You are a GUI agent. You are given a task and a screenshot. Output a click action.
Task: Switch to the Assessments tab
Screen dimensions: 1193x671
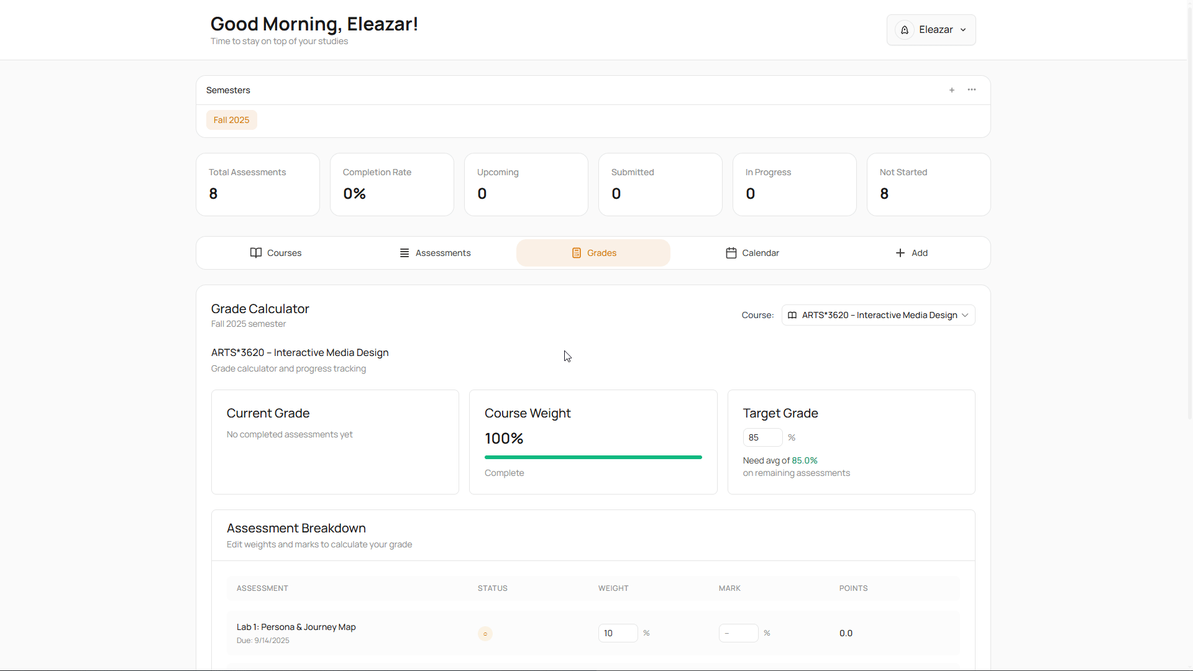[x=435, y=253]
